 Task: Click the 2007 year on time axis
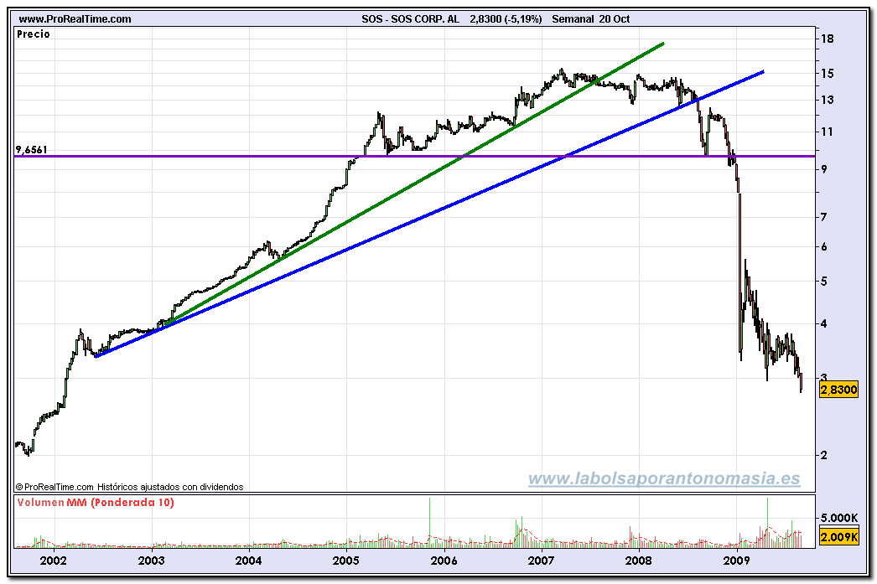[x=542, y=561]
